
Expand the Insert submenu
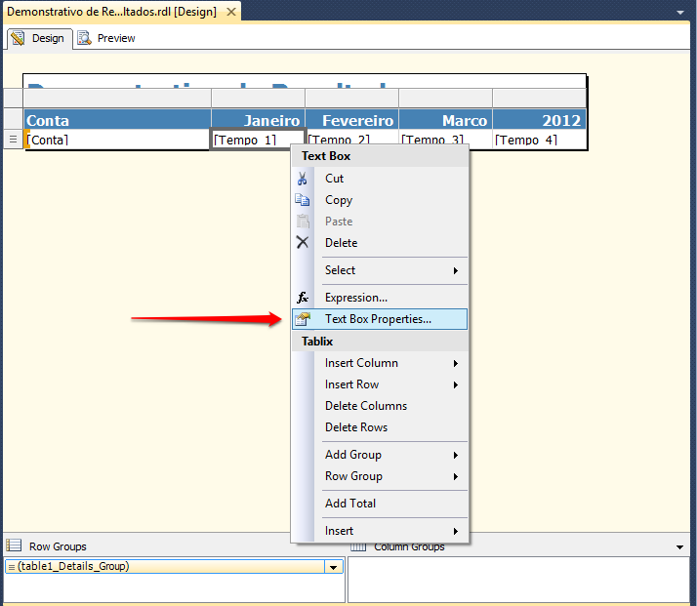click(456, 532)
